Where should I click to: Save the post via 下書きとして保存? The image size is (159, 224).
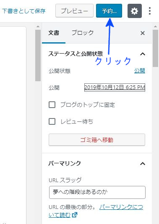point(24,11)
